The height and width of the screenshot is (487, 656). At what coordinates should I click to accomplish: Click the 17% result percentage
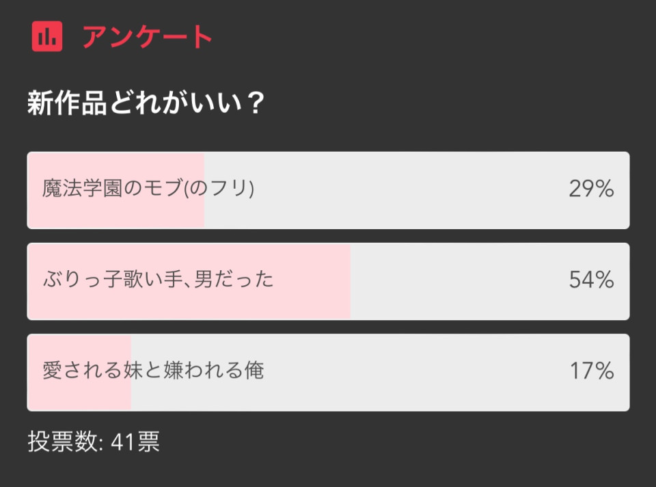[x=592, y=371]
